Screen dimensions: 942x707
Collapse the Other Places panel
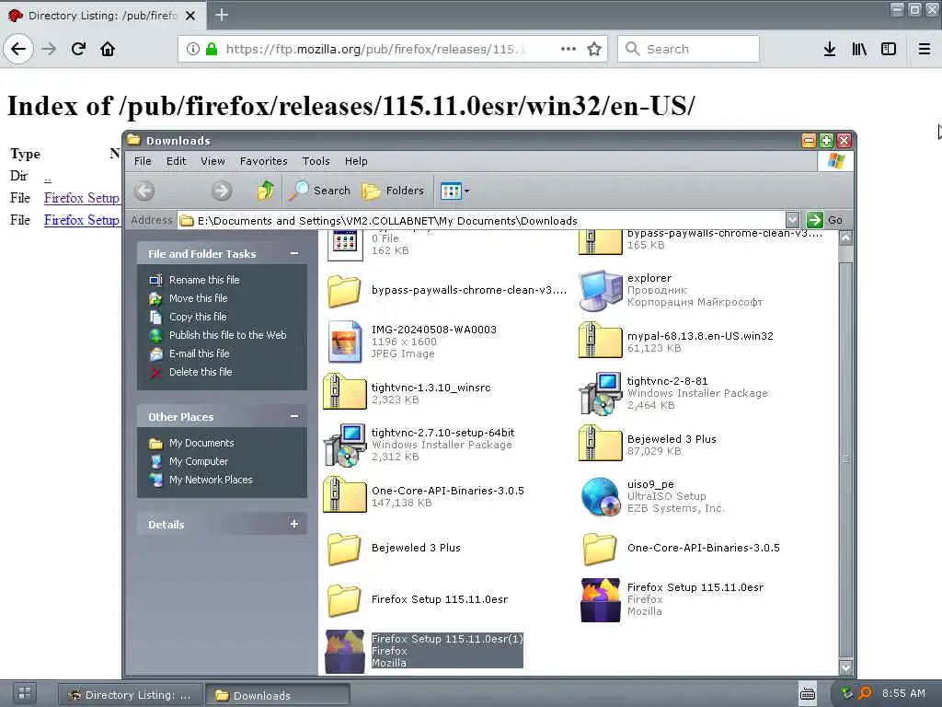tap(294, 416)
